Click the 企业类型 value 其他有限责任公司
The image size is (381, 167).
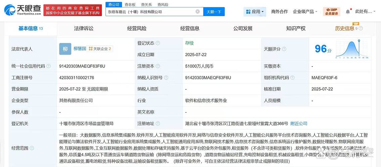tap(76, 101)
